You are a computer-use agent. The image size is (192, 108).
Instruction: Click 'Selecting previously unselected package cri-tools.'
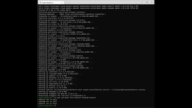point(62,20)
